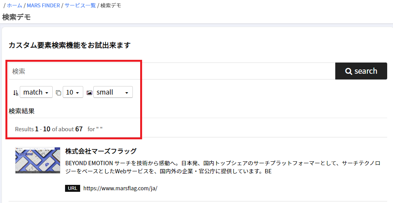Open the 株式会社マーズフラッグ result title
This screenshot has height=203, width=393.
click(101, 151)
